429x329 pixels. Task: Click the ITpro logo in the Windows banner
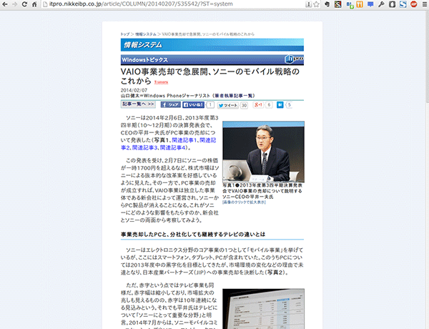[294, 59]
